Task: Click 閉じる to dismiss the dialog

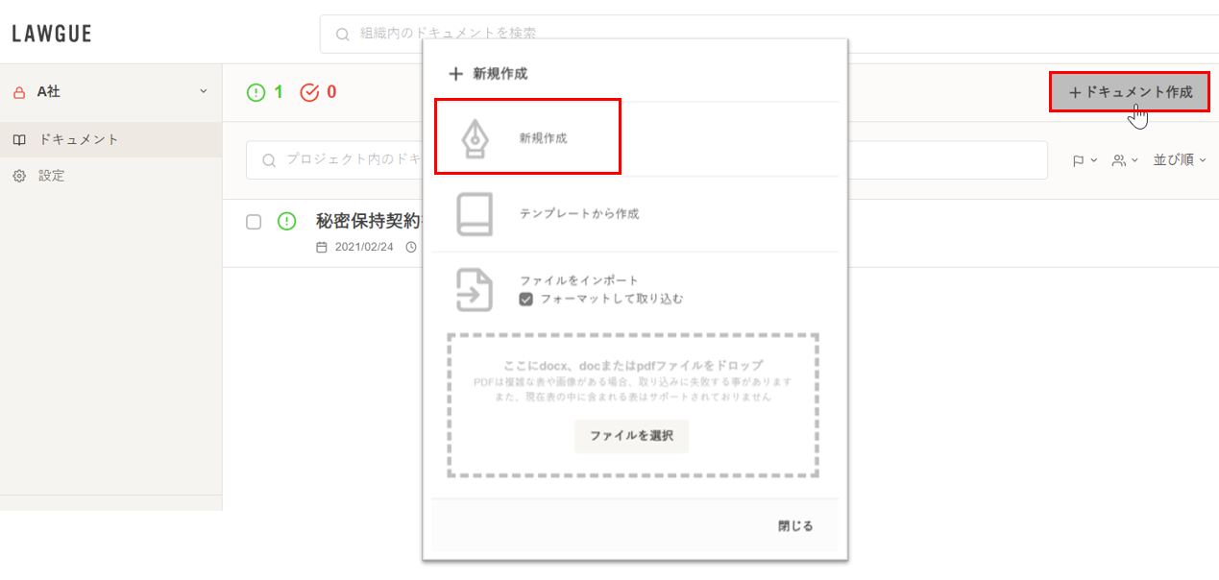Action: click(x=795, y=525)
